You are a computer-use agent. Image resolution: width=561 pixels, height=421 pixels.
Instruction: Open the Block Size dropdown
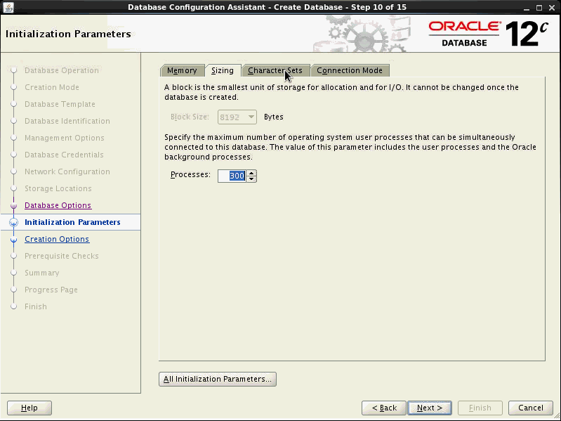coord(237,117)
